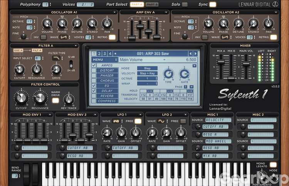Select the Phaser effect tab
Image resolution: width=289 pixels, height=186 pixels.
click(x=107, y=75)
